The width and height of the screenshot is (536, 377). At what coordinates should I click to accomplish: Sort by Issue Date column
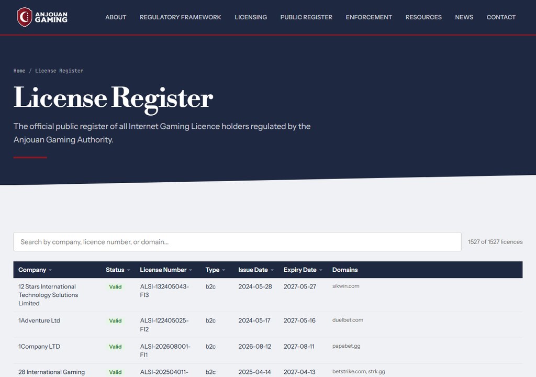[255, 270]
